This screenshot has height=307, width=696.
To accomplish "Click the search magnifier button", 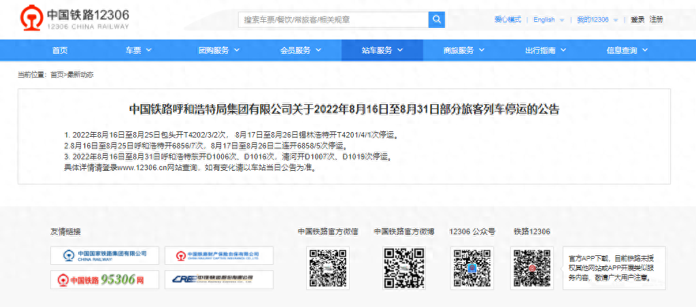I will point(436,20).
